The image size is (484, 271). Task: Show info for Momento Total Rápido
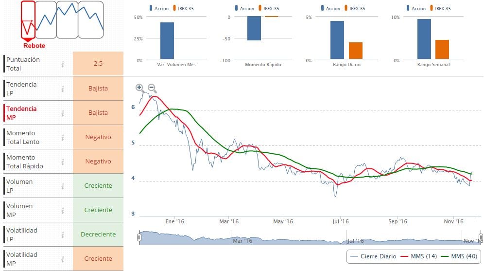pyautogui.click(x=63, y=162)
